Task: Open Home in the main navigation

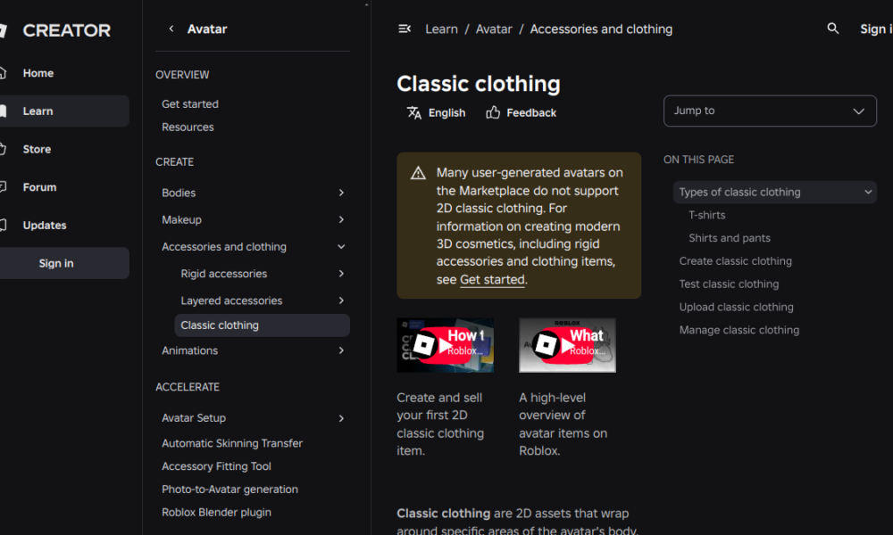Action: point(38,73)
